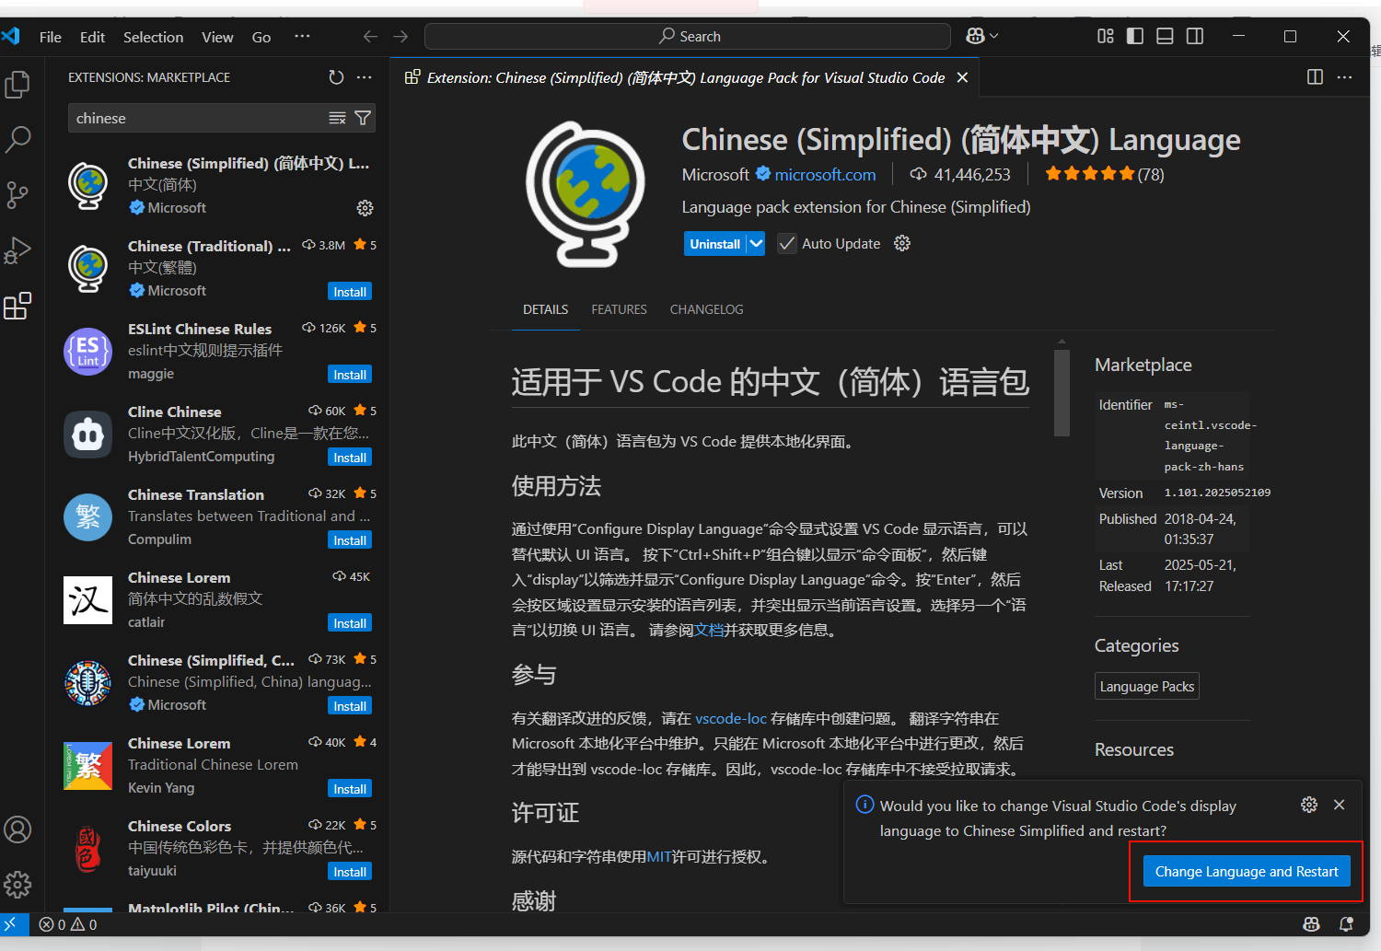The width and height of the screenshot is (1381, 951).
Task: Open the Accounts menu
Action: pos(18,829)
